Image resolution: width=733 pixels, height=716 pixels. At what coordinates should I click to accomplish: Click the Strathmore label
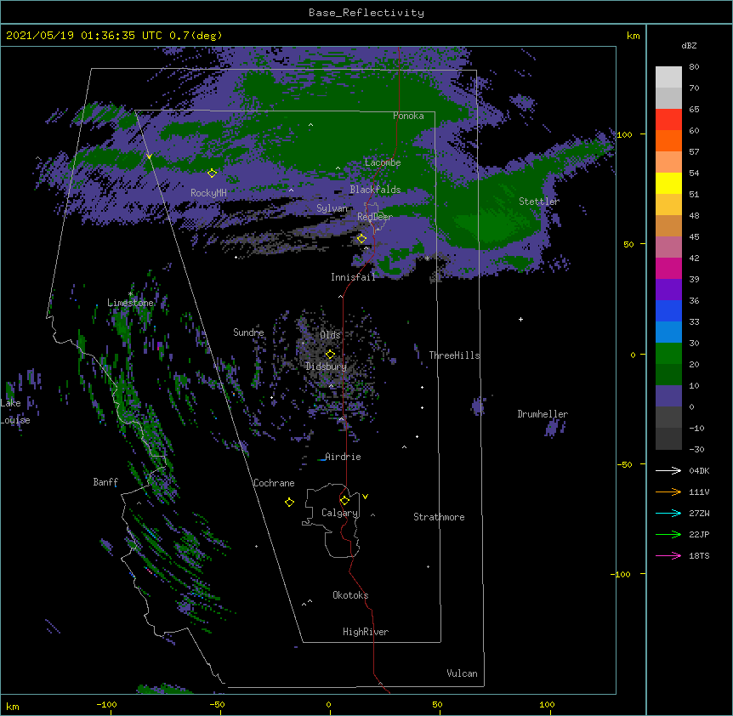(x=439, y=517)
